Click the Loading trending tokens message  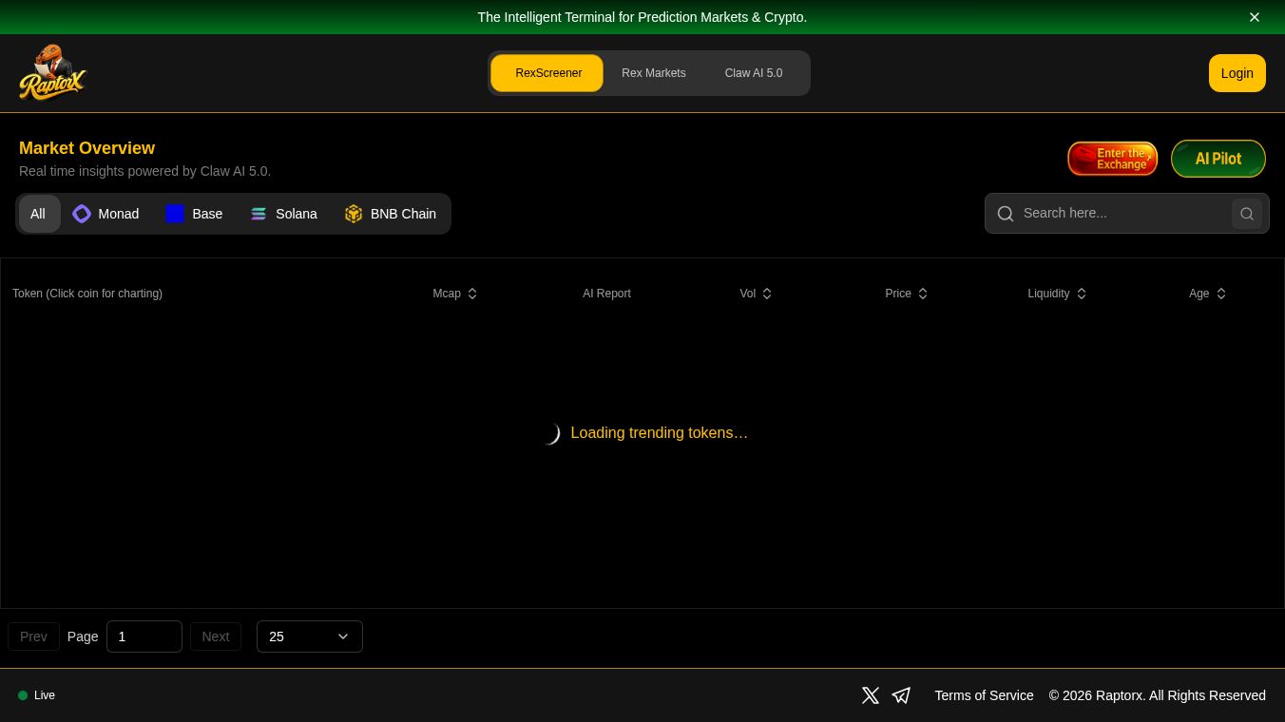click(x=659, y=432)
